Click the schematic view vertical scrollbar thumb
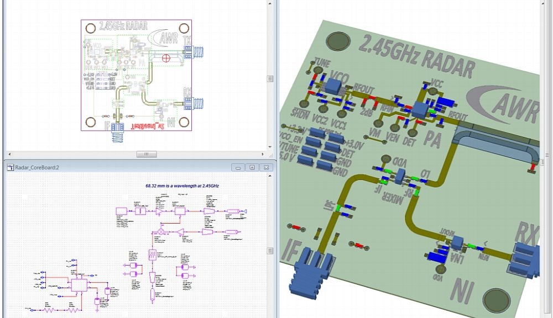The height and width of the screenshot is (318, 553). (x=270, y=250)
